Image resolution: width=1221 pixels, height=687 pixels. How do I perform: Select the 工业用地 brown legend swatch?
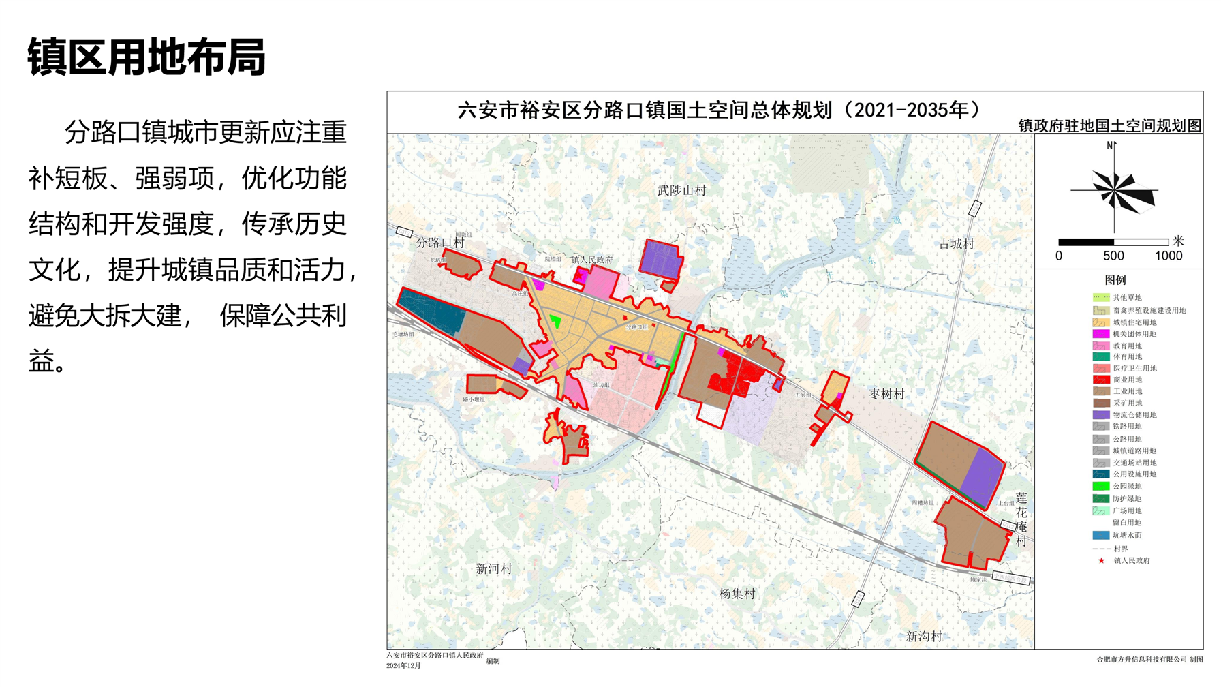point(1101,391)
